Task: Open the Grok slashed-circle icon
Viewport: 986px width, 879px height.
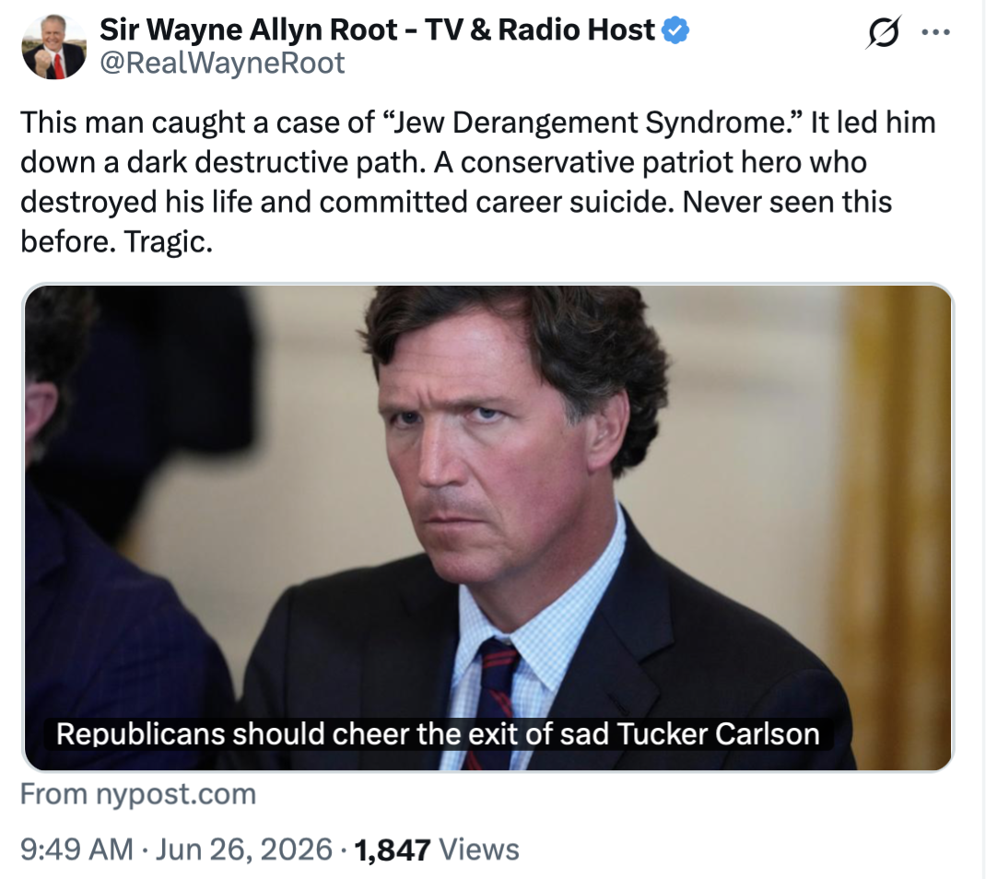Action: (x=884, y=31)
